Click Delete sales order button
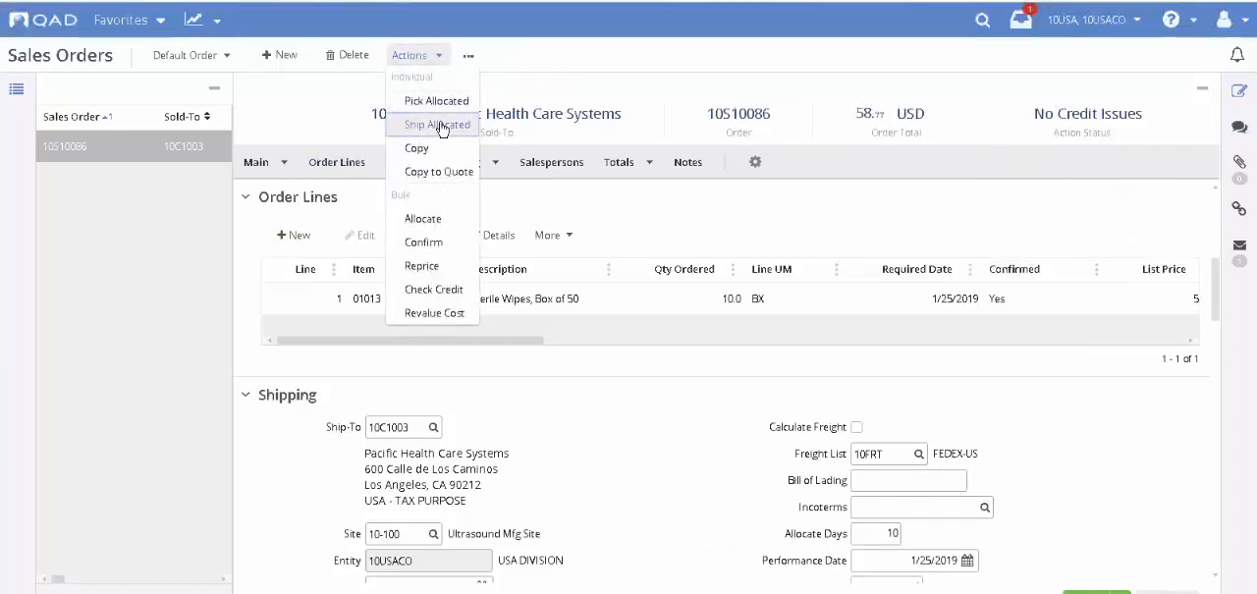 (347, 55)
